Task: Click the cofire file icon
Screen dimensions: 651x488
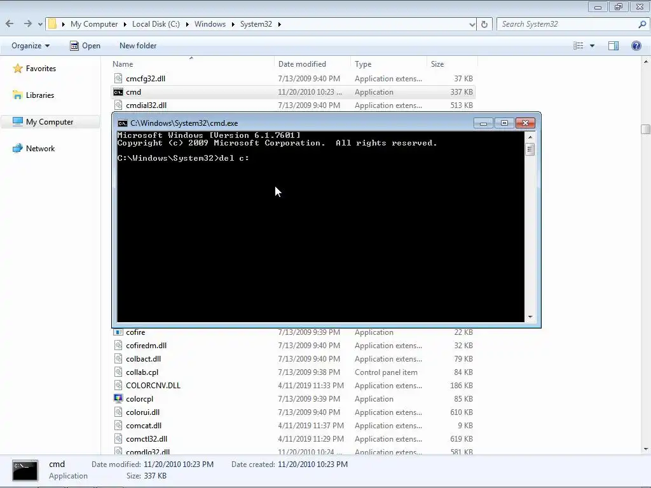Action: click(118, 332)
